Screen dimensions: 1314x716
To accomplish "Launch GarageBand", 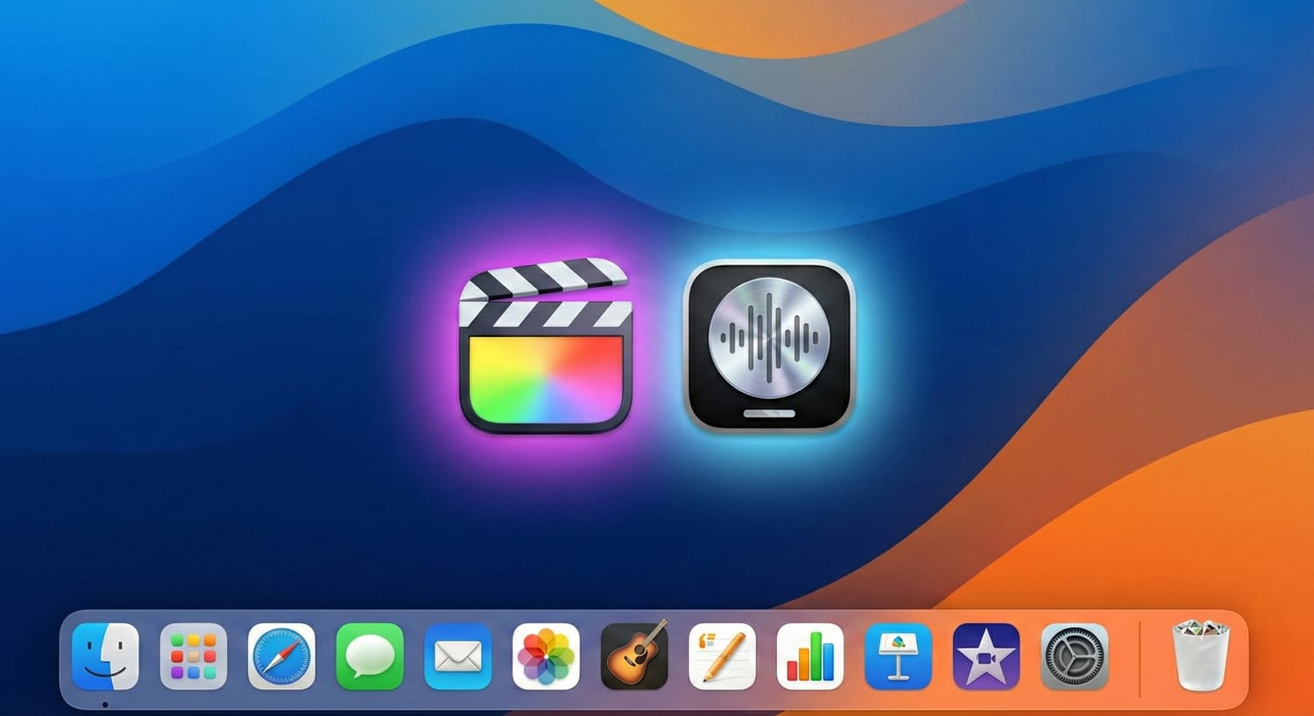I will 635,656.
